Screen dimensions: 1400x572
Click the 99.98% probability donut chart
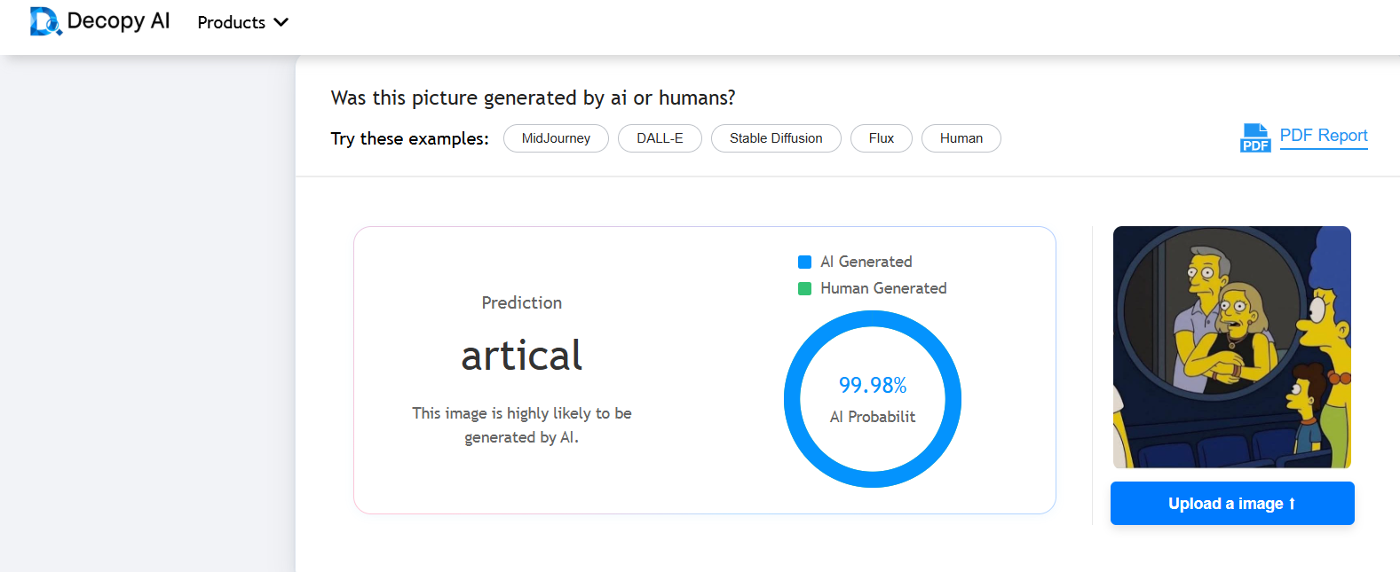[873, 399]
